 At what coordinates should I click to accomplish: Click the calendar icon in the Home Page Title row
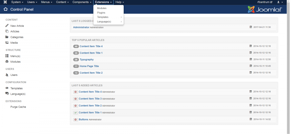[x=251, y=66]
